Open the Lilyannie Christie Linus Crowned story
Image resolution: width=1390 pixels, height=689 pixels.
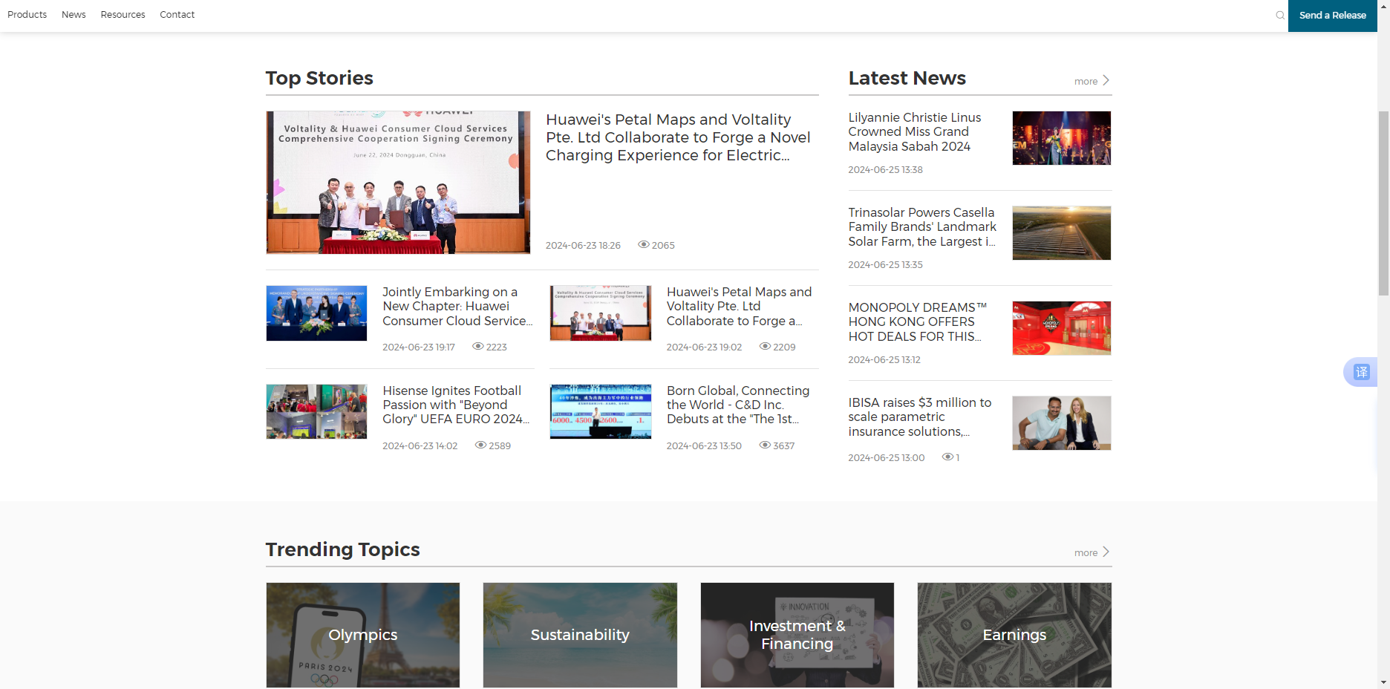(915, 132)
